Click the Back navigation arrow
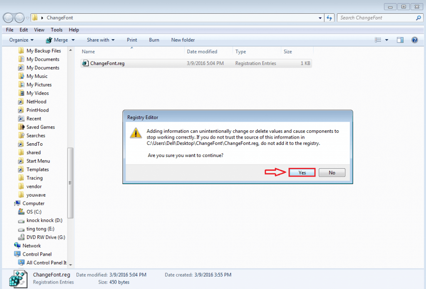The height and width of the screenshot is (289, 426). pos(8,18)
